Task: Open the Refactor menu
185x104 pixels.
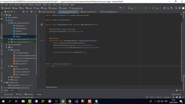Action: point(38,5)
